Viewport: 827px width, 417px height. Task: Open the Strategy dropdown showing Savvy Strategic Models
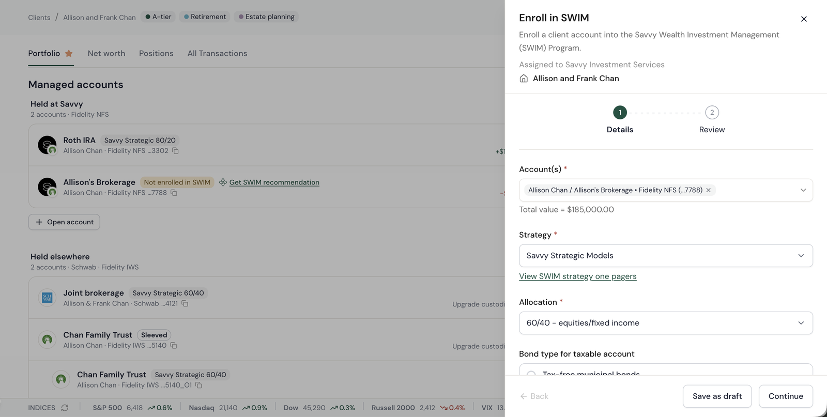click(x=666, y=256)
